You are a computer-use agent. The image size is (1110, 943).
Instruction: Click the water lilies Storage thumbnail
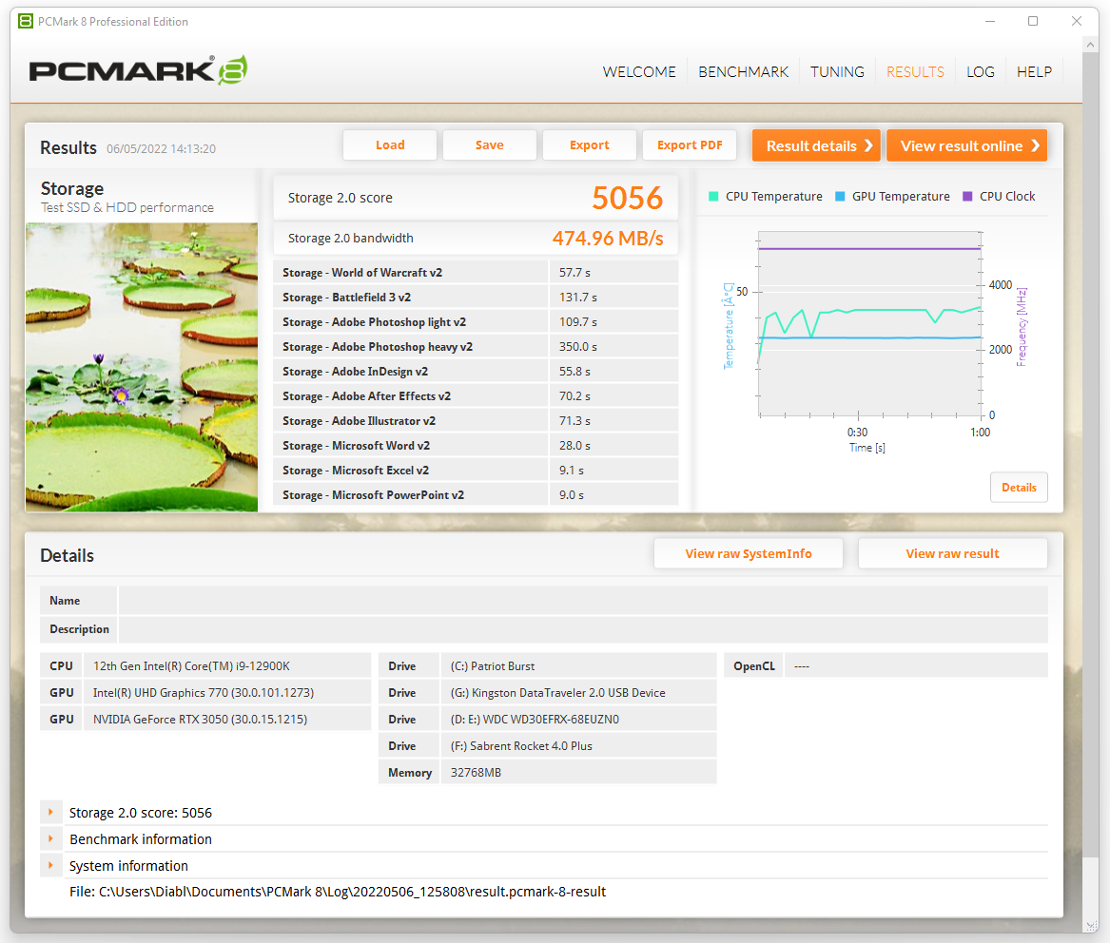(x=142, y=367)
